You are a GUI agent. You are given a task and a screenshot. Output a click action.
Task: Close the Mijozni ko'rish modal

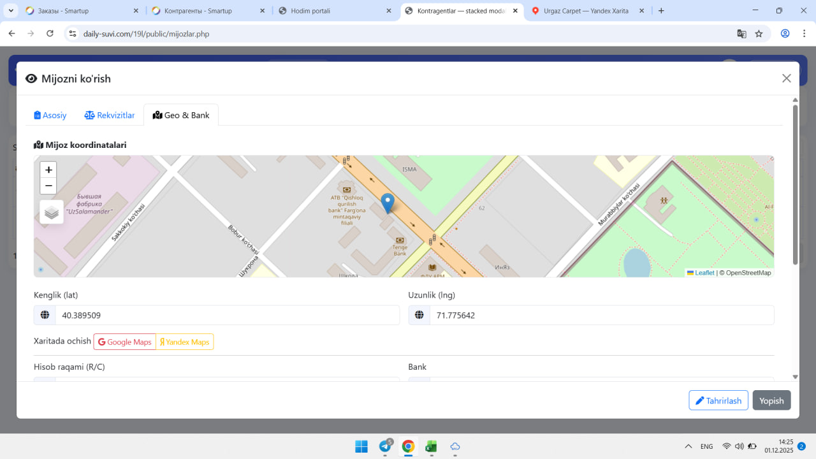tap(786, 78)
